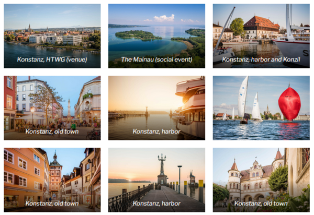The image size is (314, 215).
Task: Open The Mainau island aerial photo
Action: (x=156, y=36)
